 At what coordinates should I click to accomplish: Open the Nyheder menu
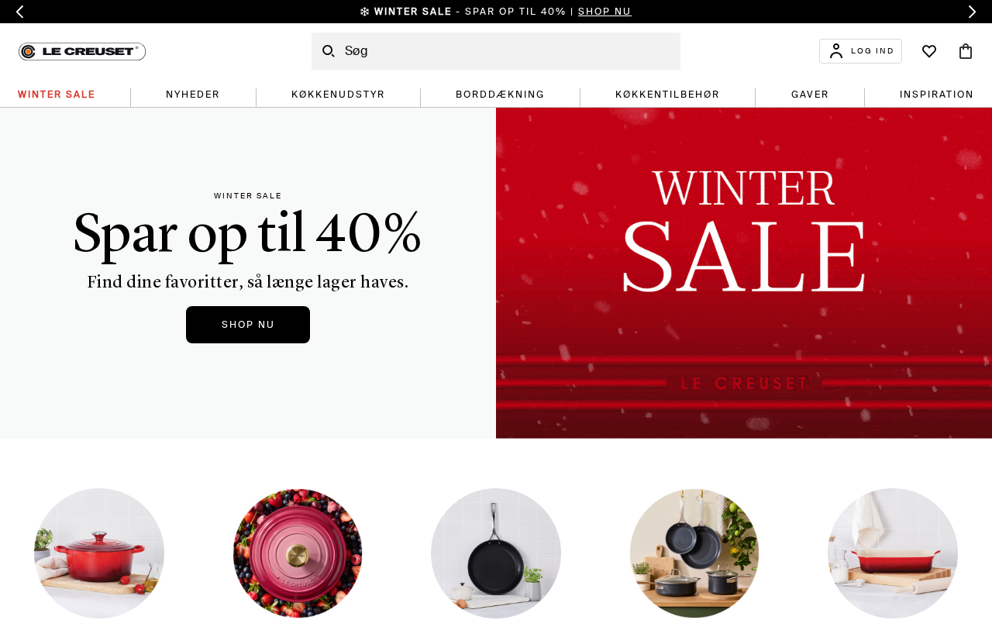coord(193,95)
